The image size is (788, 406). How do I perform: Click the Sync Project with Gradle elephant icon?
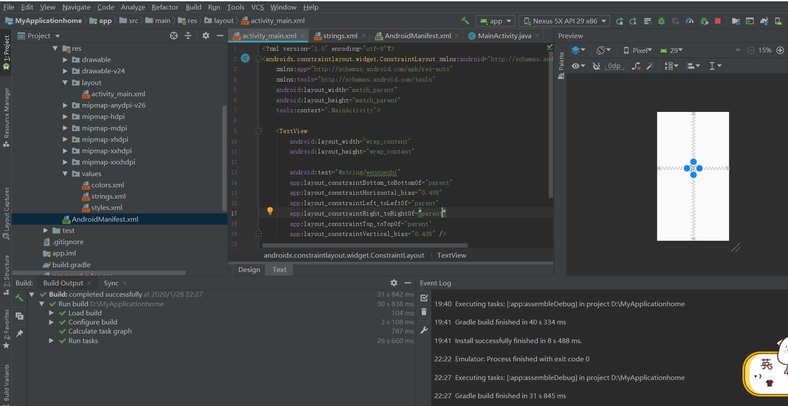click(764, 21)
